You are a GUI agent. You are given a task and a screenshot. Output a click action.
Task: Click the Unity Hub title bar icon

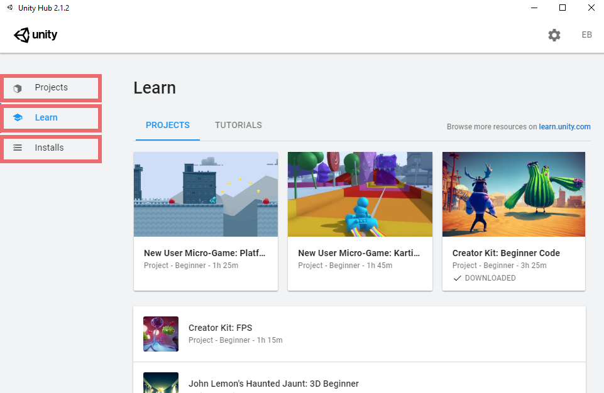[x=10, y=8]
